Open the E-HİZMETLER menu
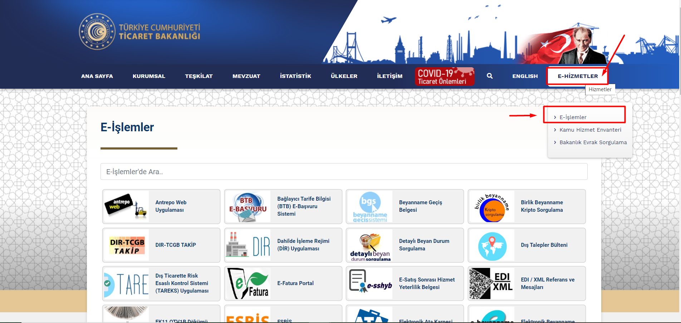The image size is (681, 323). pos(578,76)
